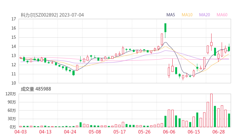Viewport: 234px width, 139px height.
Task: Click the 60万 volume axis label
Action: tap(12, 110)
